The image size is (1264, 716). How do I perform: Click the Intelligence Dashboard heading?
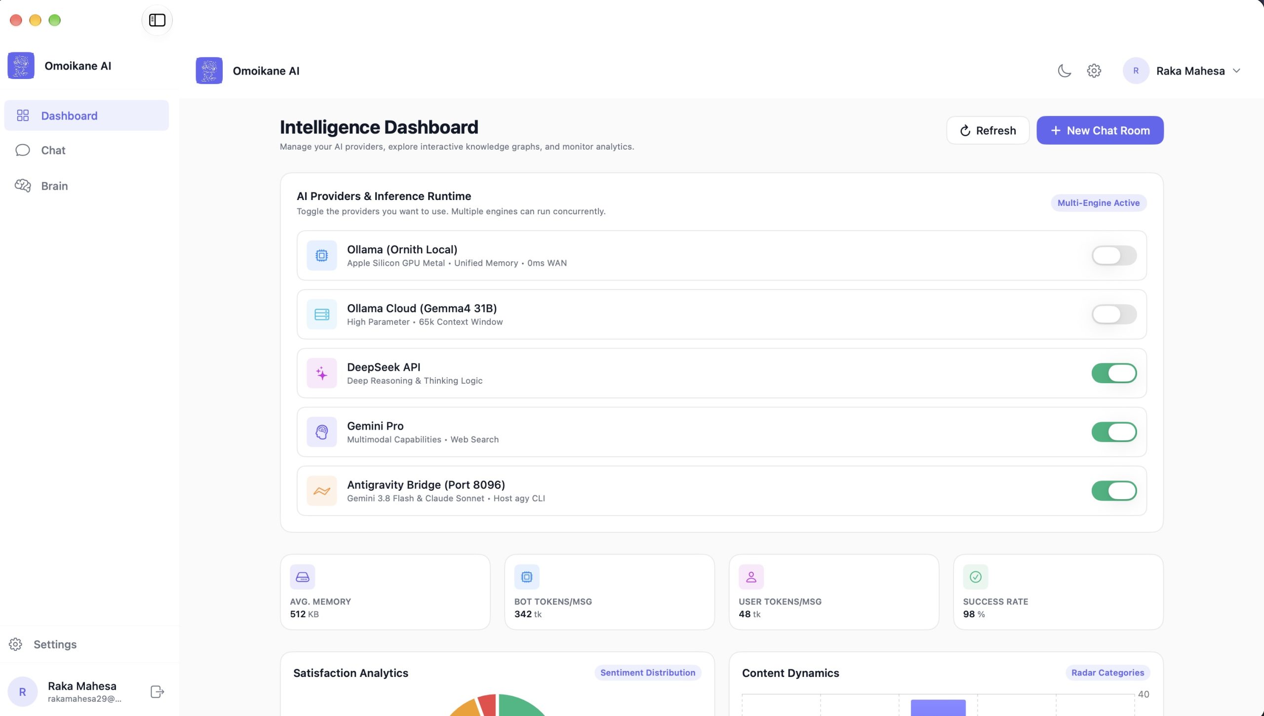pyautogui.click(x=379, y=127)
